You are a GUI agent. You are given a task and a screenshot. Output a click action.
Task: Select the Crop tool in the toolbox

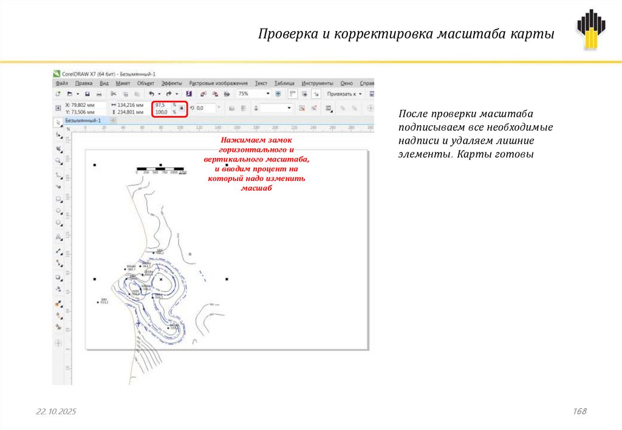(x=58, y=149)
